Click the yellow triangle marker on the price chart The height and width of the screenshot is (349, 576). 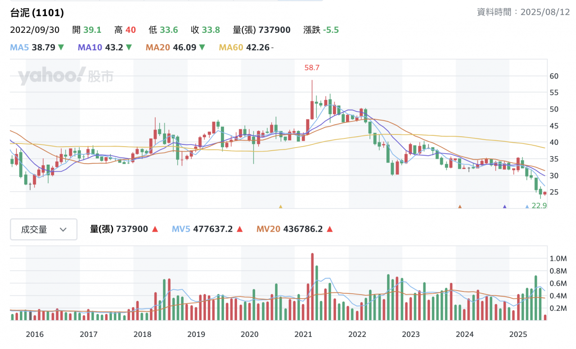pos(280,207)
